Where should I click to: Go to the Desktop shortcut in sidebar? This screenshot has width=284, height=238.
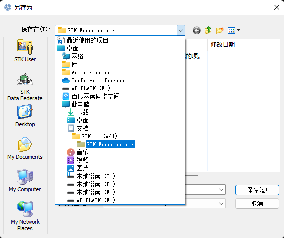(x=25, y=116)
